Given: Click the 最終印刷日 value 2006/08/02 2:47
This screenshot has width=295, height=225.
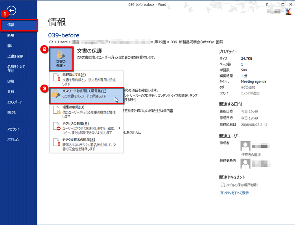Looking at the screenshot, I should pos(254,125).
